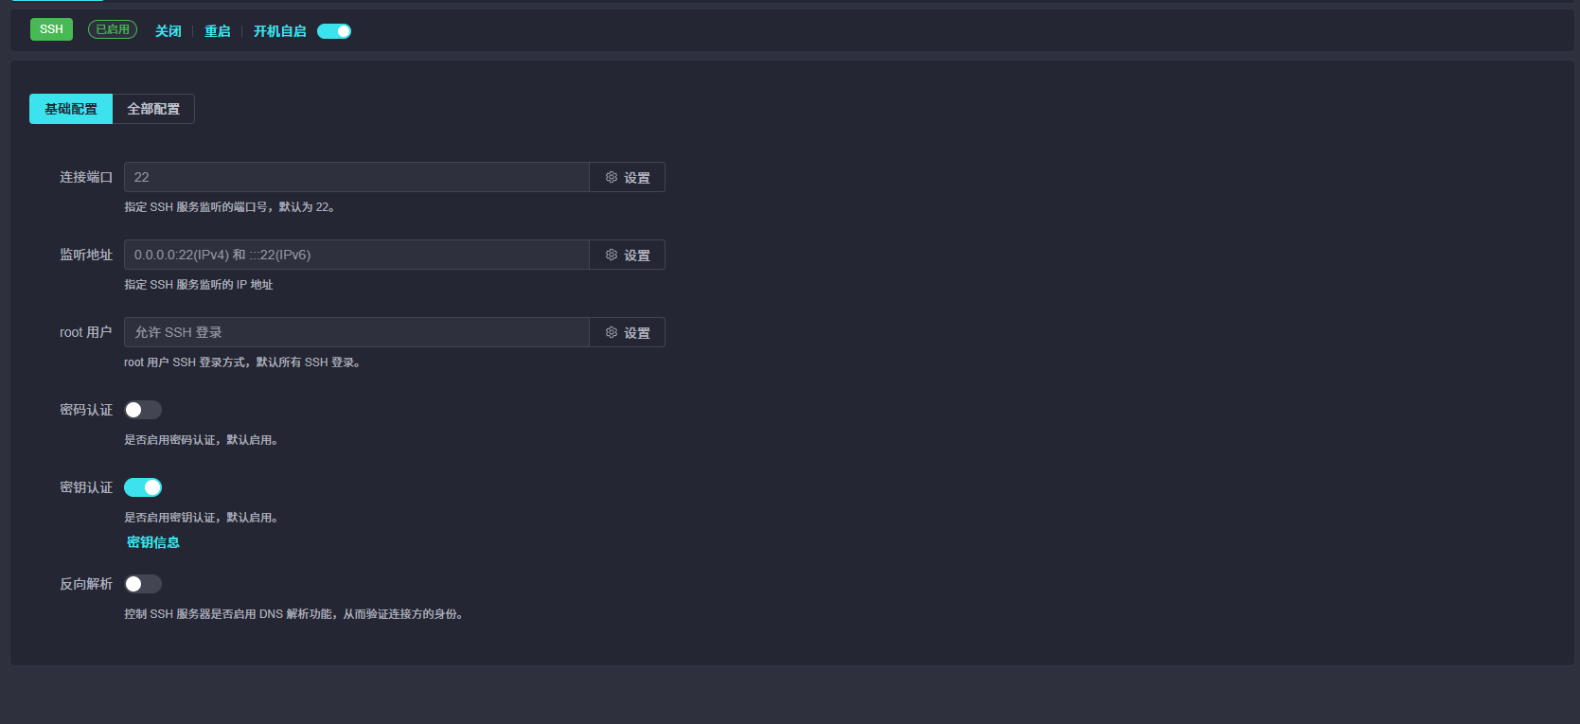Disable the 密钥认证 key authentication switch
Screen dimensions: 1580x724
[x=143, y=487]
